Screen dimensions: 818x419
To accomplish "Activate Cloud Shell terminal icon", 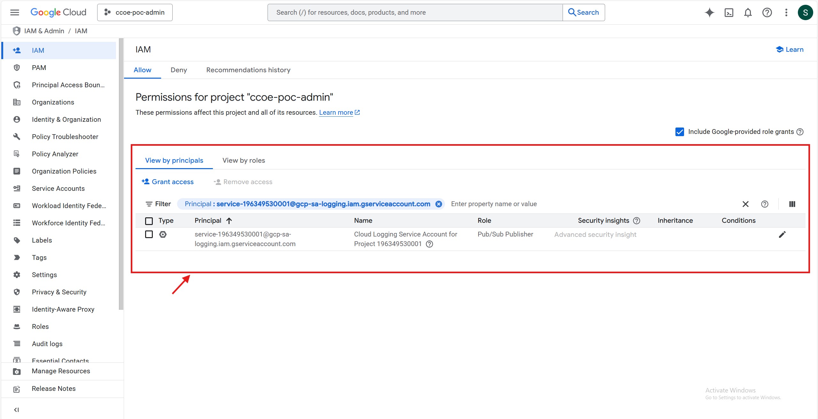I will tap(729, 12).
